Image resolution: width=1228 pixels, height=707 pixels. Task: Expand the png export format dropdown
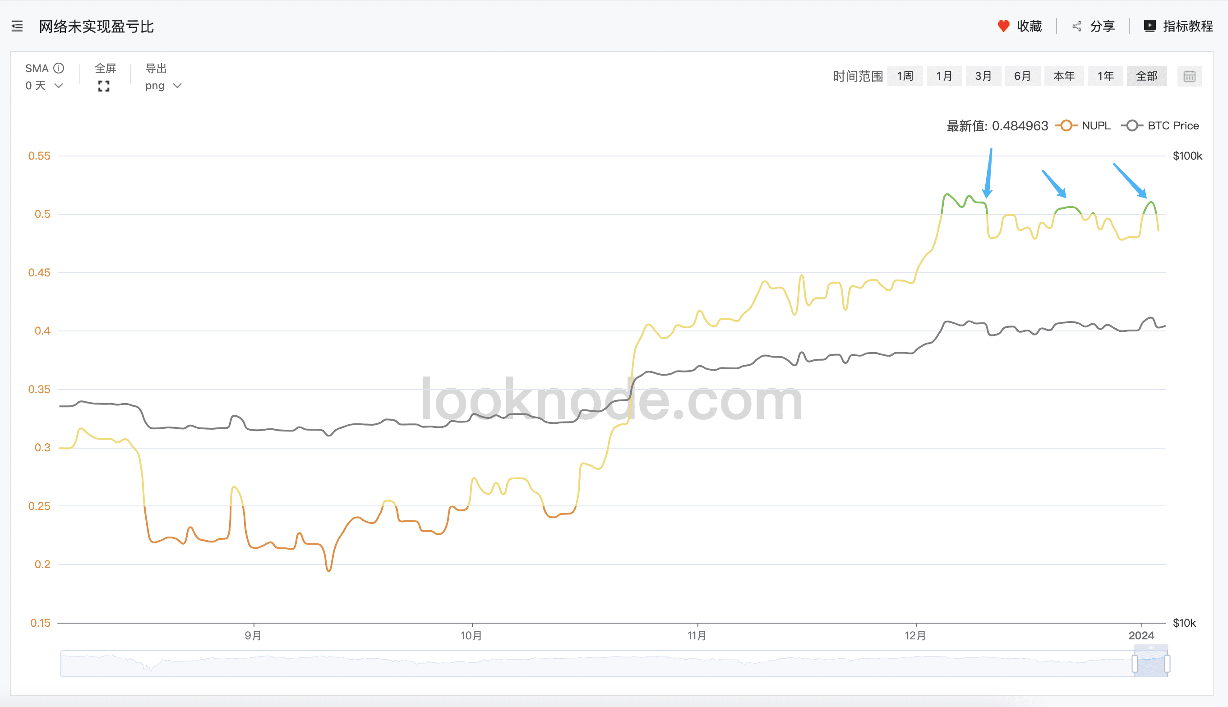coord(163,86)
